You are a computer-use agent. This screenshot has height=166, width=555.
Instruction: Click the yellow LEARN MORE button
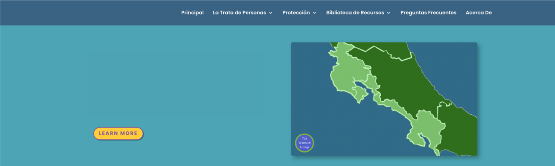pyautogui.click(x=118, y=133)
